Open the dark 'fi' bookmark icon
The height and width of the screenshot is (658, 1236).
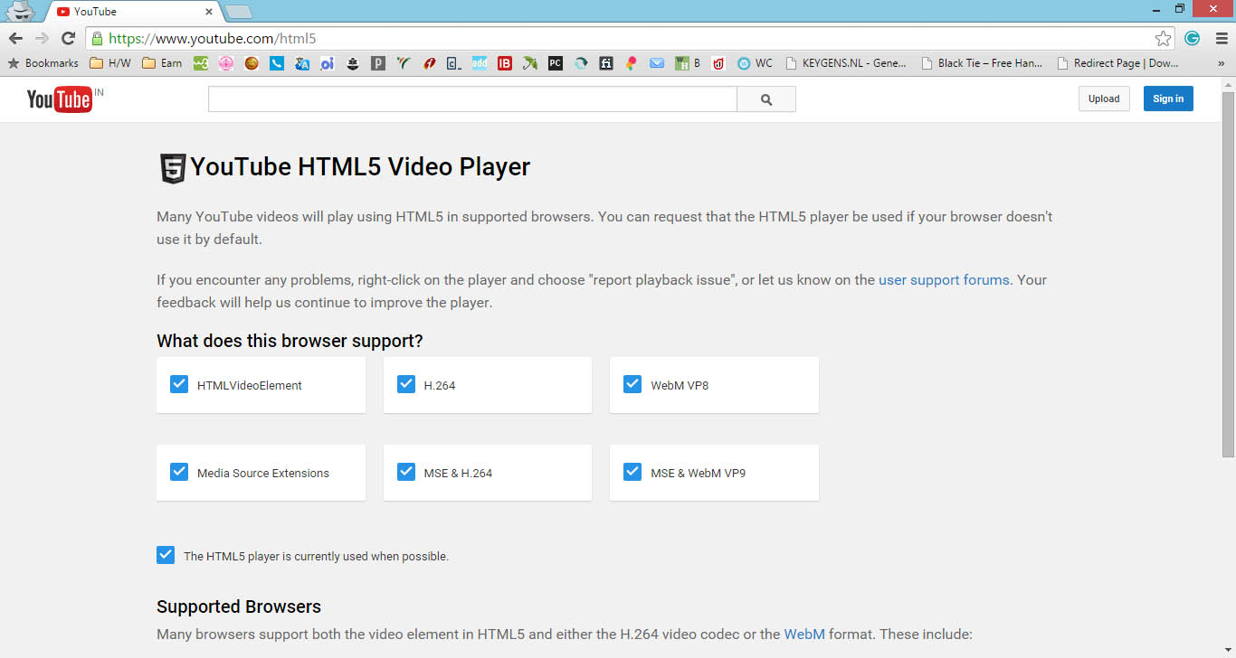606,63
